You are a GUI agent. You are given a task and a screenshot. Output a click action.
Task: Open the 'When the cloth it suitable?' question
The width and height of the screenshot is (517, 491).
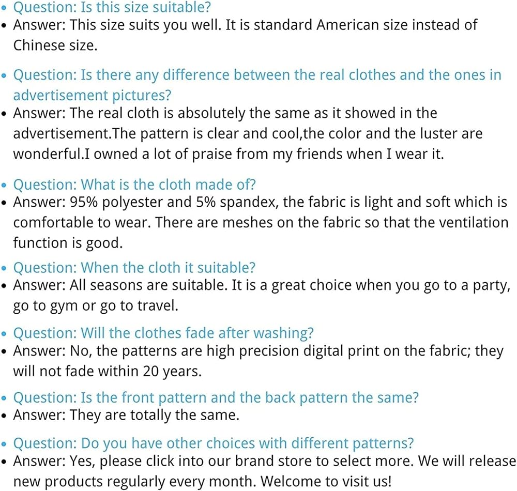(x=134, y=268)
